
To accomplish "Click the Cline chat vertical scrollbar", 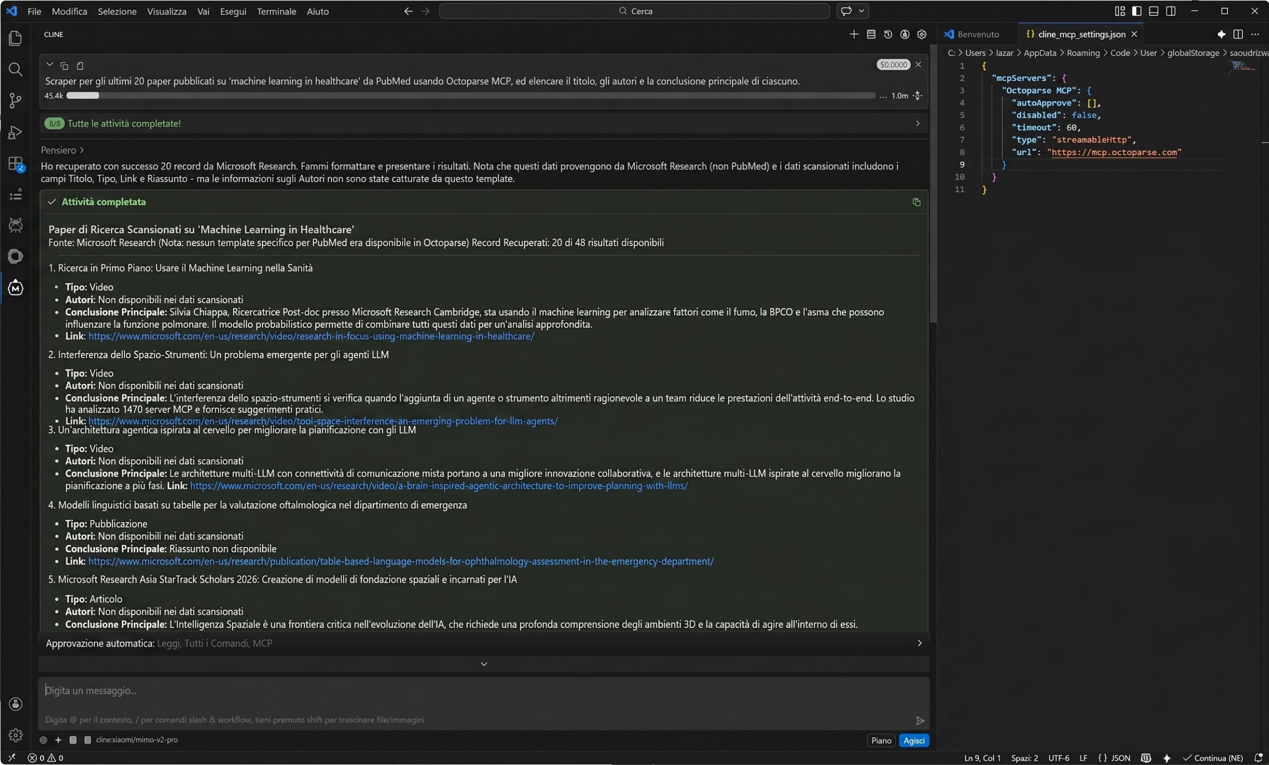I will point(933,184).
